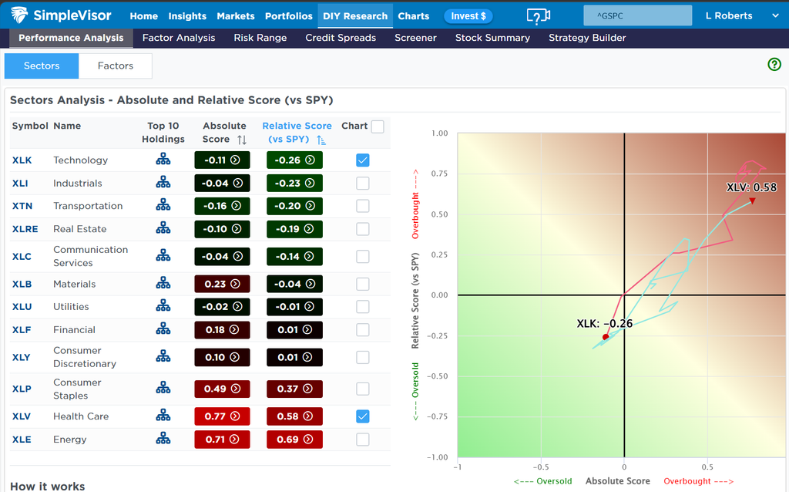Check the XLP Consumer Staples chart checkbox
The width and height of the screenshot is (789, 492).
(363, 389)
